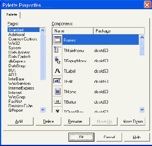
Task: Choose the TLabel letter A icon
Action: (58, 71)
